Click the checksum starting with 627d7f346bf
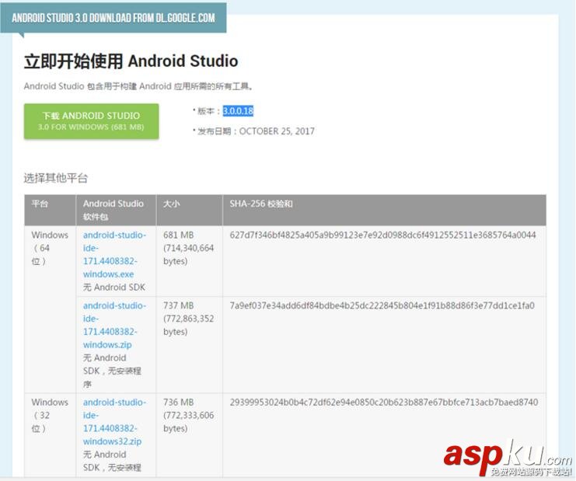This screenshot has height=481, width=576. pyautogui.click(x=382, y=235)
